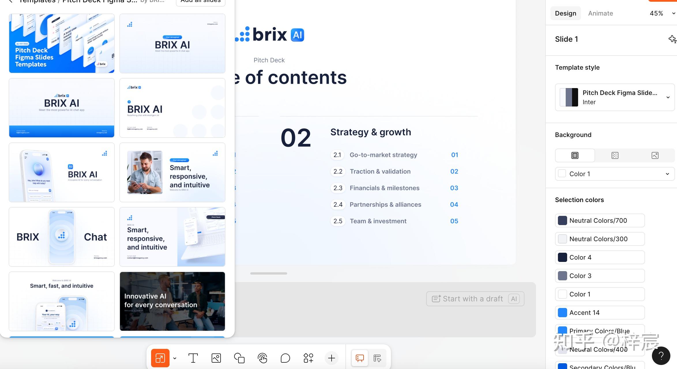
Task: Click the Neutral Colors/700 swatch
Action: click(563, 220)
